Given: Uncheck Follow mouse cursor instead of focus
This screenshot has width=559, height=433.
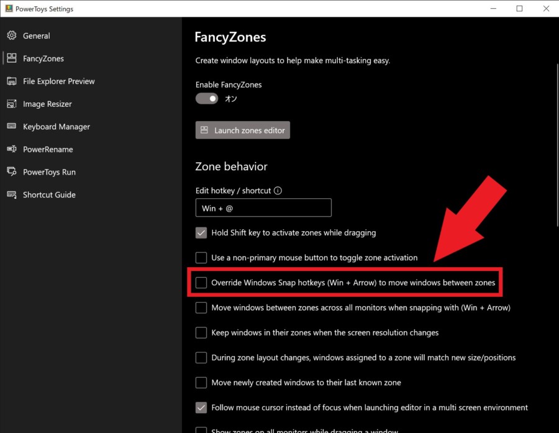Looking at the screenshot, I should coord(201,408).
